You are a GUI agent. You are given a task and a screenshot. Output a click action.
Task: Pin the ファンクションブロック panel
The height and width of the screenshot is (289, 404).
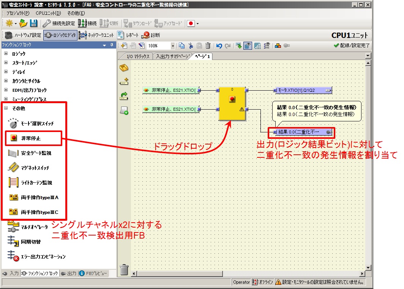[112, 45]
